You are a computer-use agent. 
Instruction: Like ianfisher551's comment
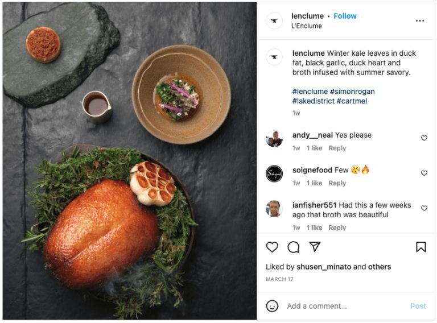click(424, 208)
